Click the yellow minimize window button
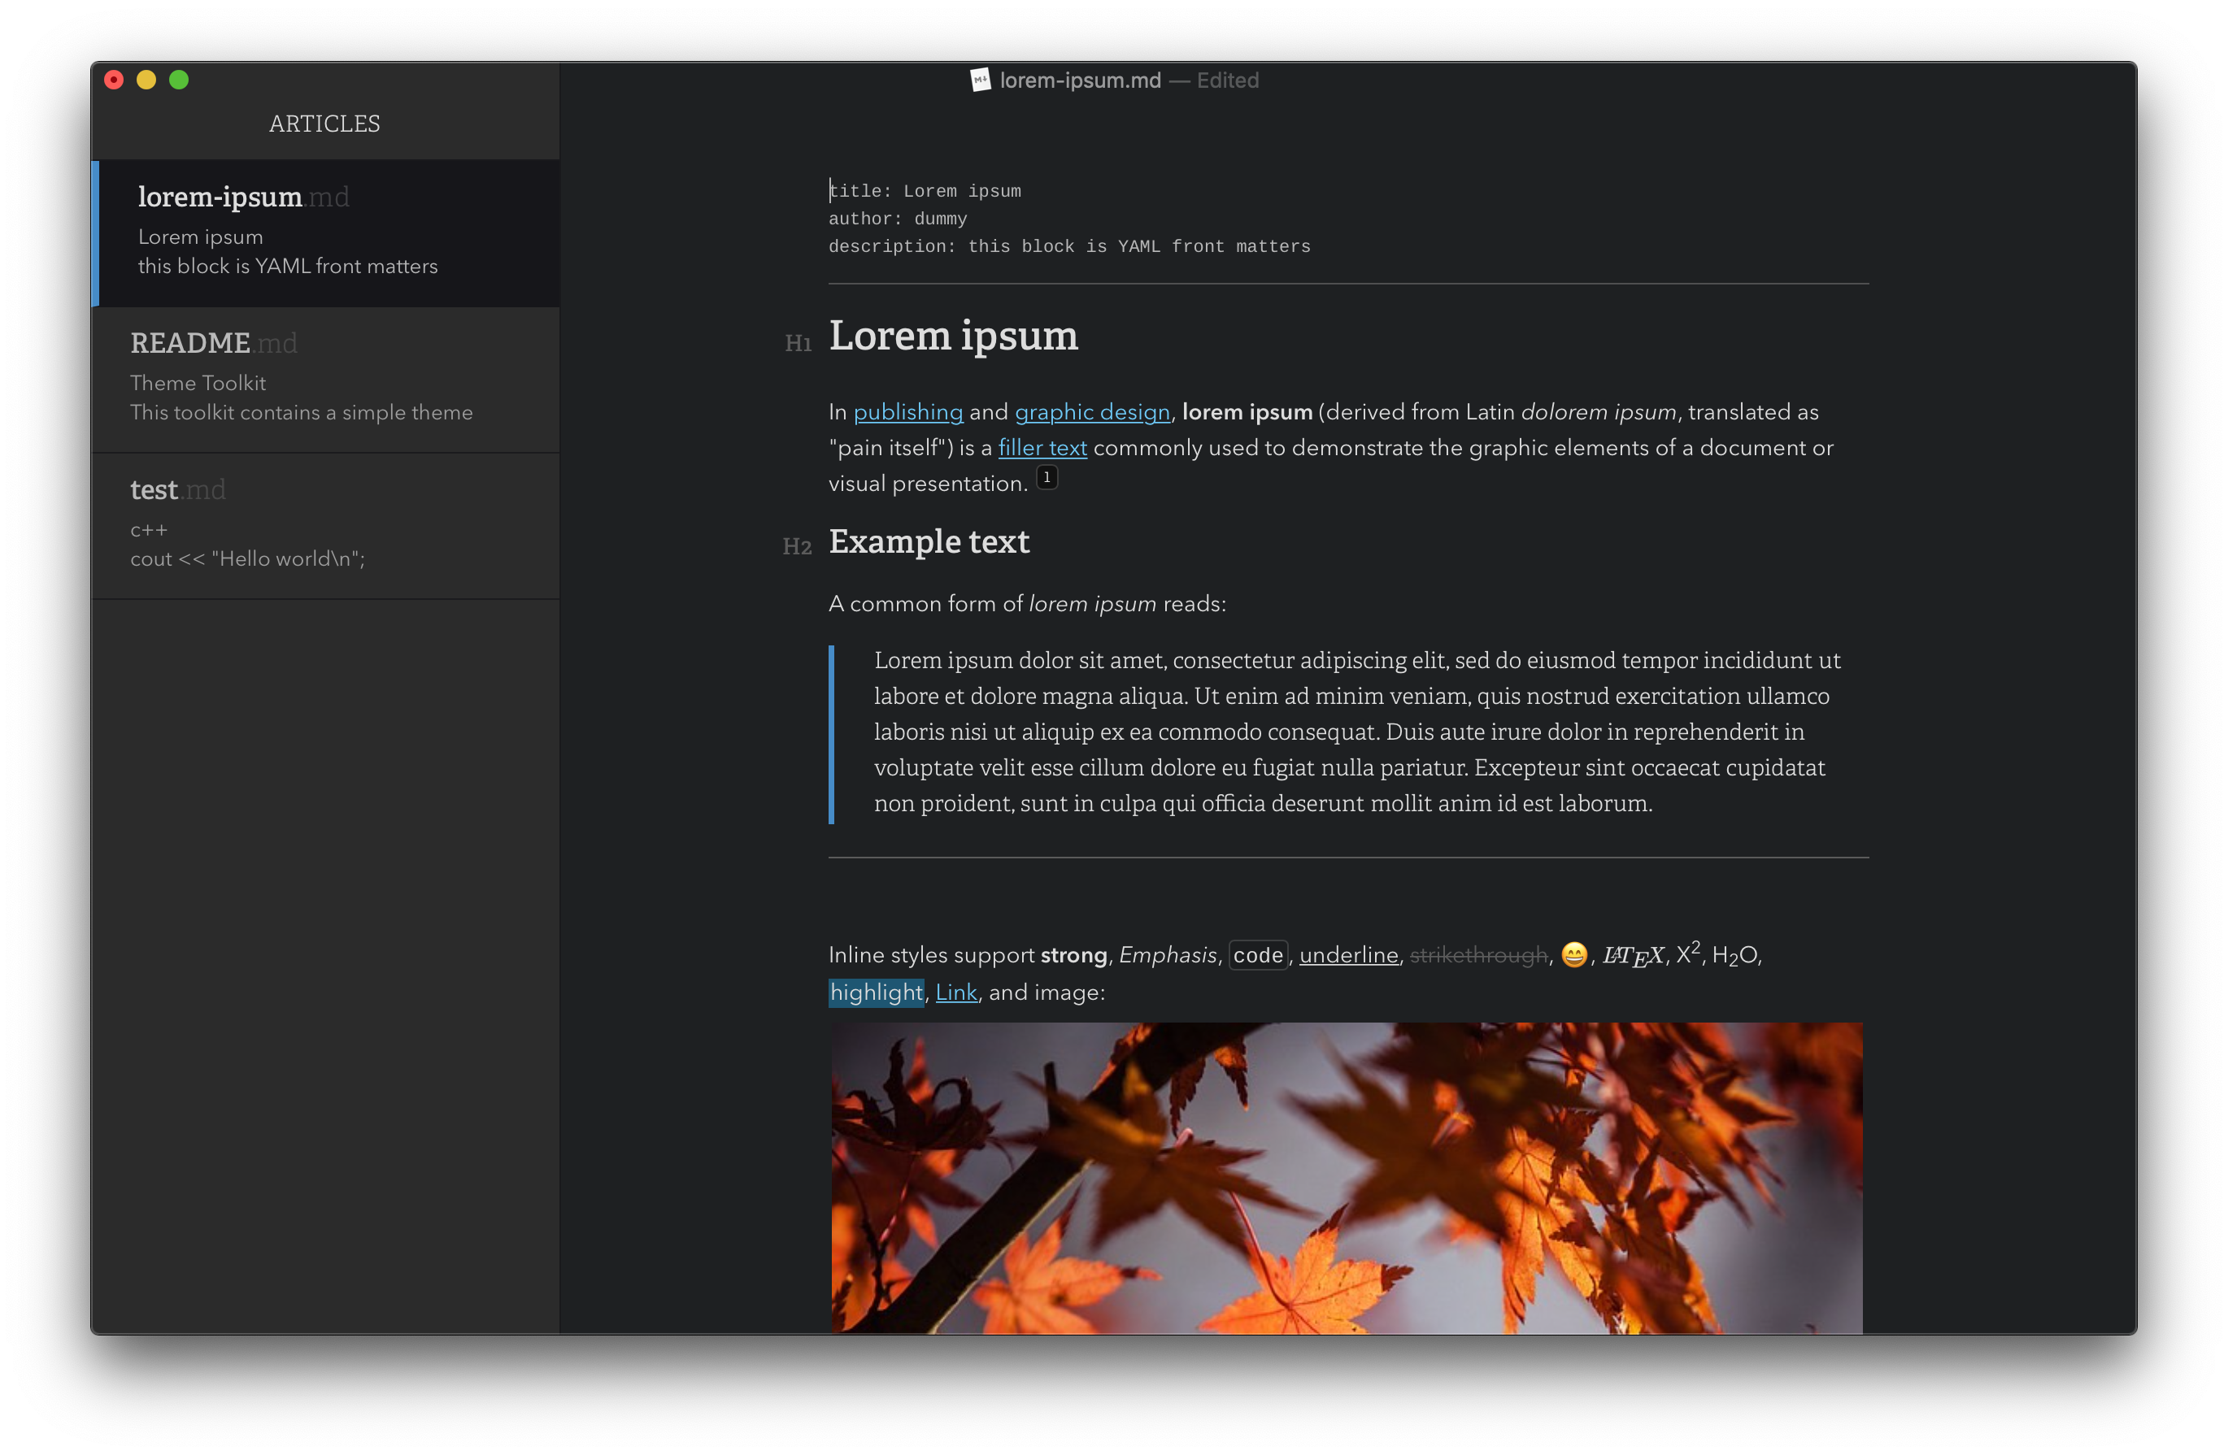2228x1455 pixels. tap(146, 80)
